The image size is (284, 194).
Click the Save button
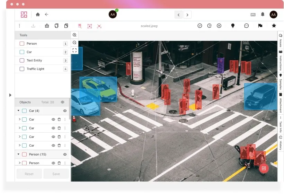[x=56, y=174]
